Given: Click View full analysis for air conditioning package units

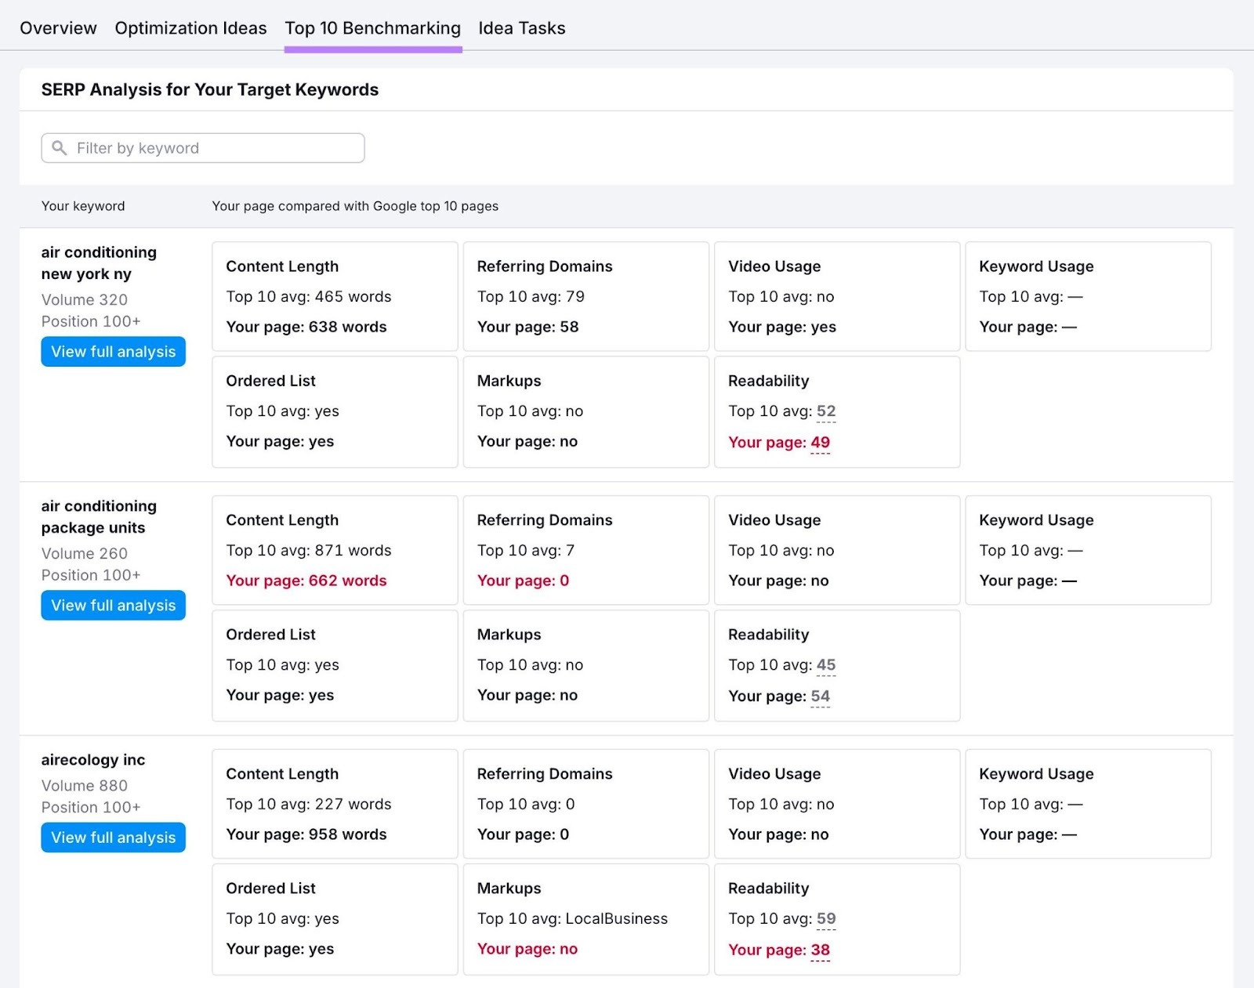Looking at the screenshot, I should coord(113,605).
